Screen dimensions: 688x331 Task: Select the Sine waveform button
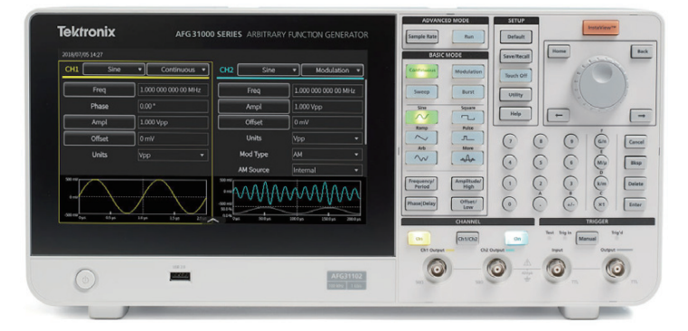[421, 118]
